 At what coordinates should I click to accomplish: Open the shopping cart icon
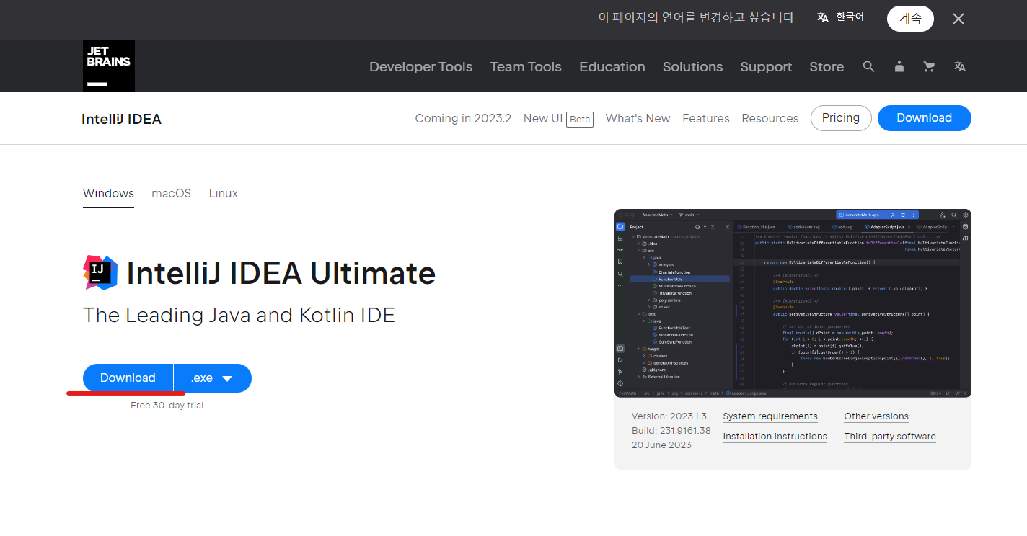click(x=929, y=66)
